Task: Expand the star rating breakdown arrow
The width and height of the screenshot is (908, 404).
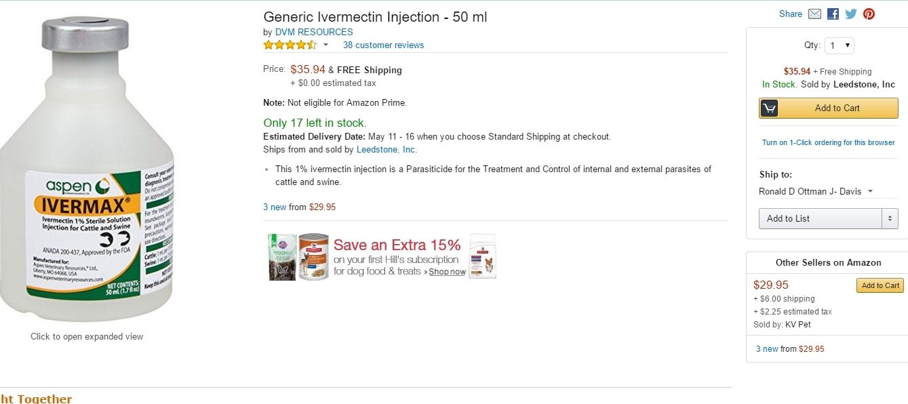Action: point(325,45)
